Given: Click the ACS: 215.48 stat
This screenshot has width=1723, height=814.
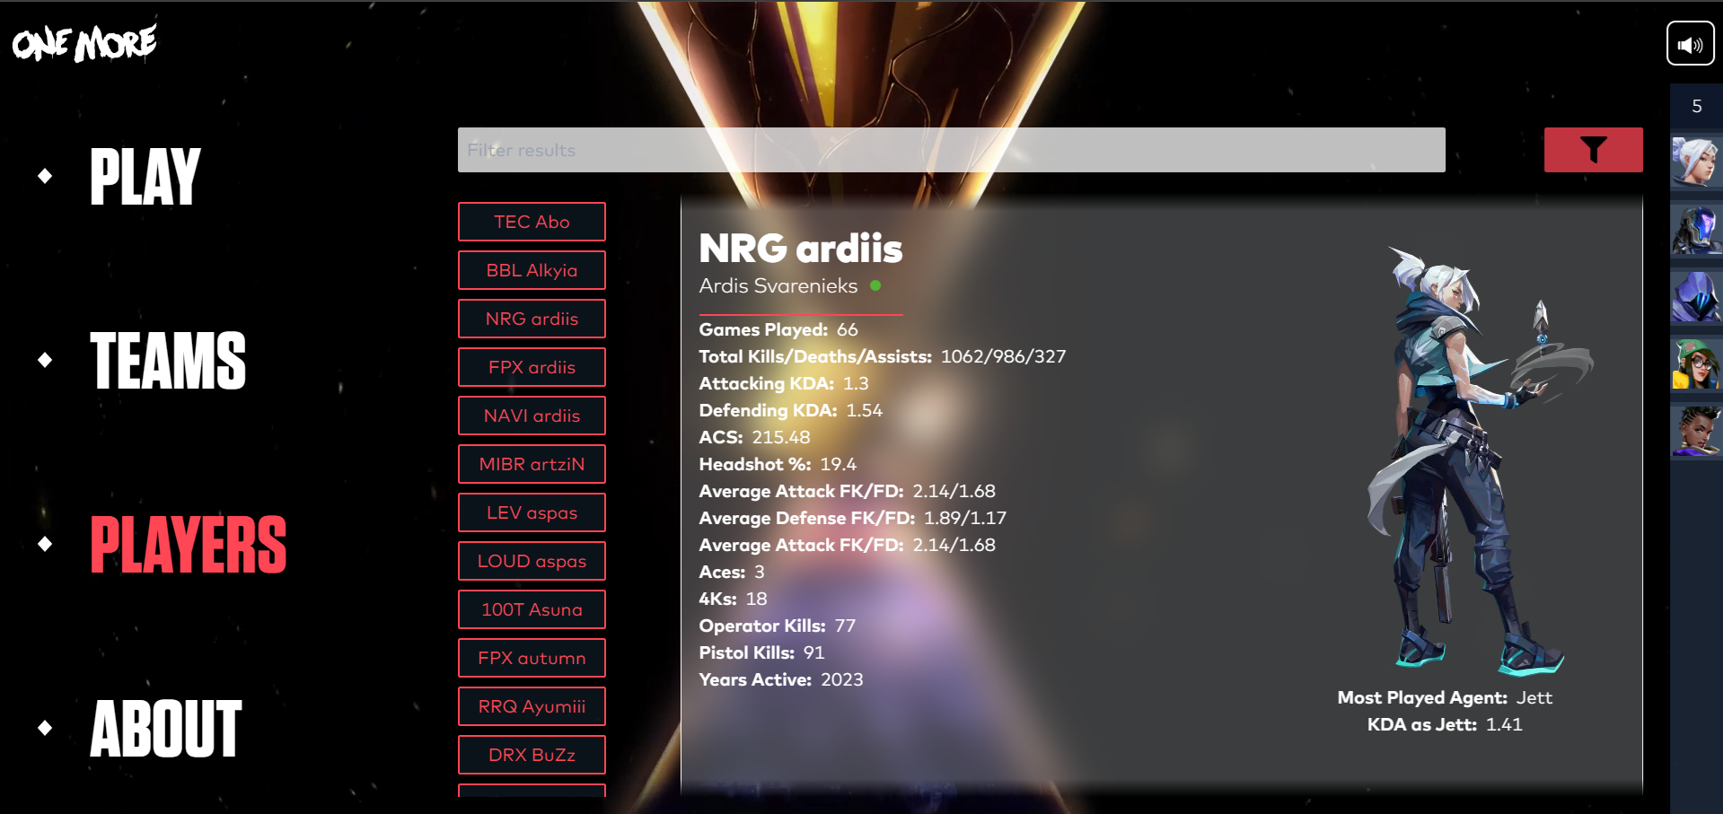Looking at the screenshot, I should point(754,437).
